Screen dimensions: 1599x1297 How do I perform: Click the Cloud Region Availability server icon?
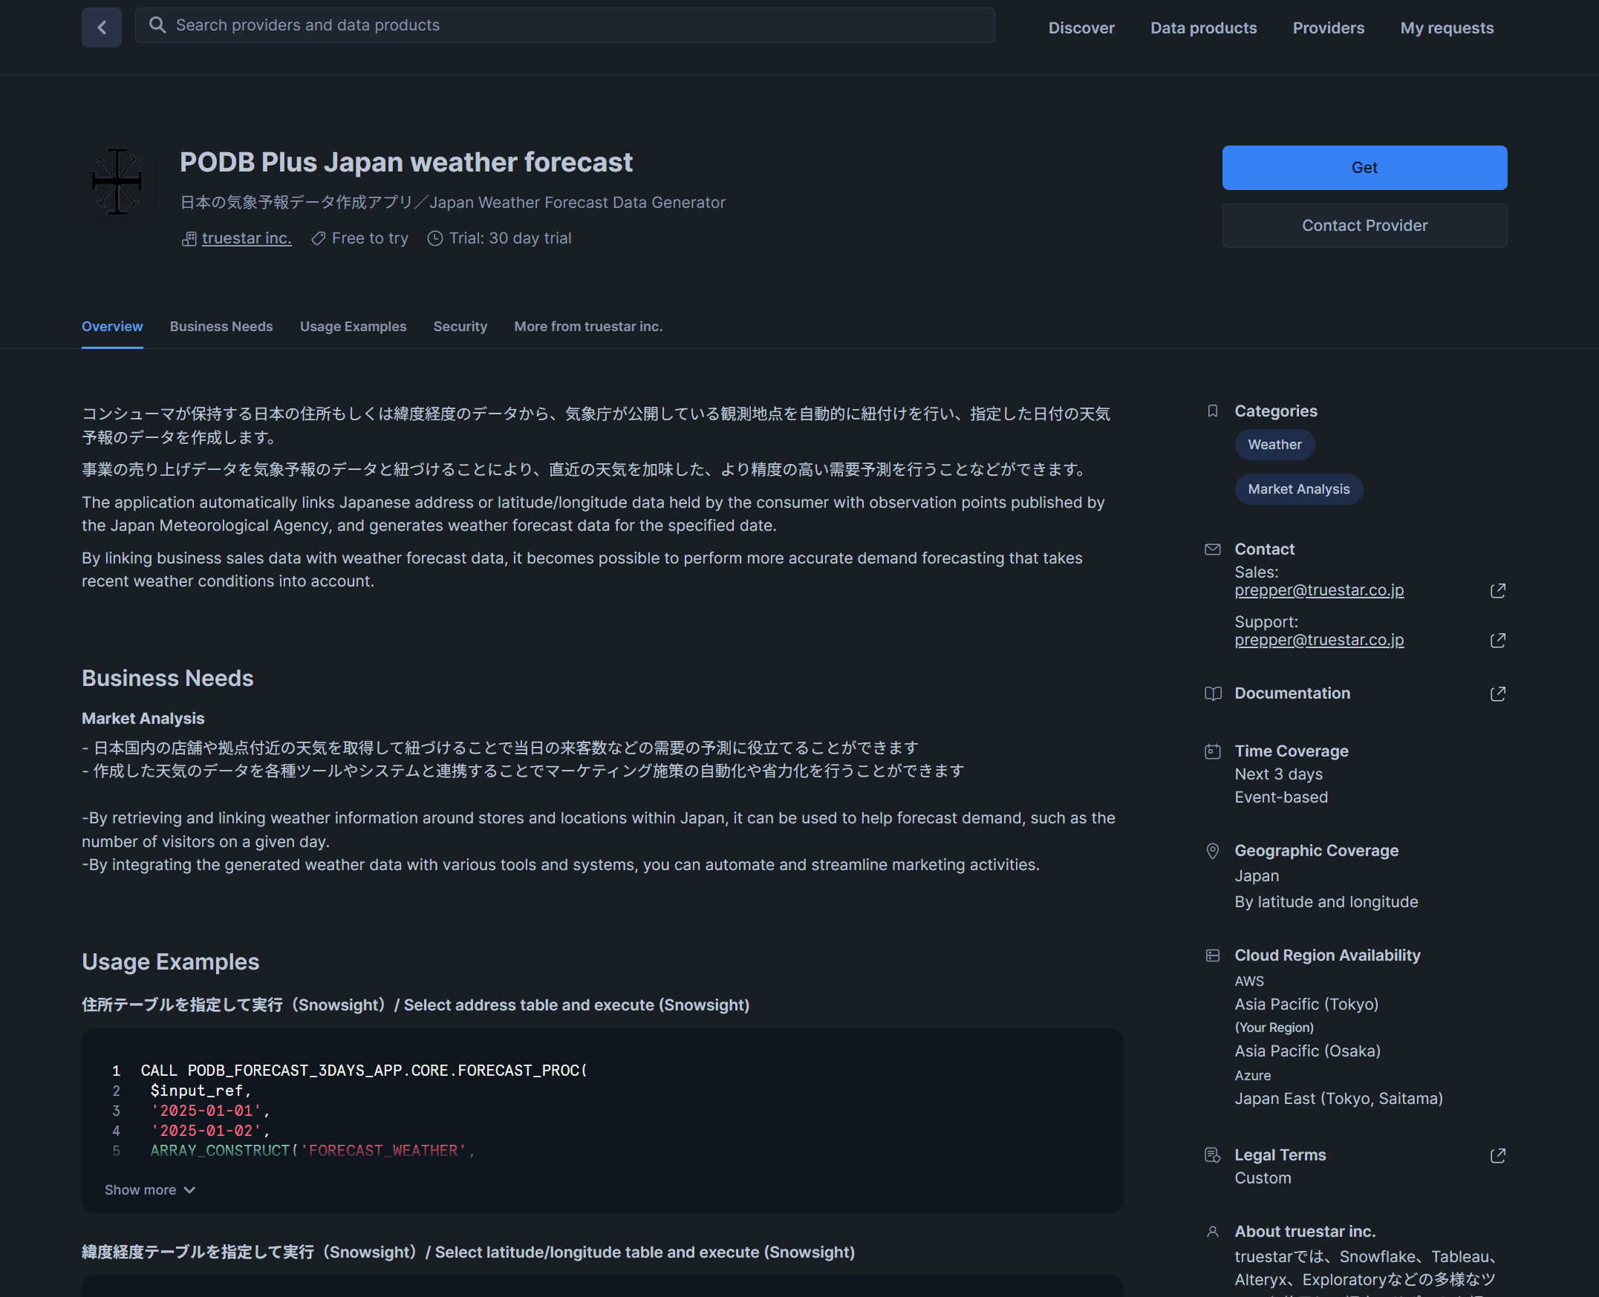point(1213,955)
